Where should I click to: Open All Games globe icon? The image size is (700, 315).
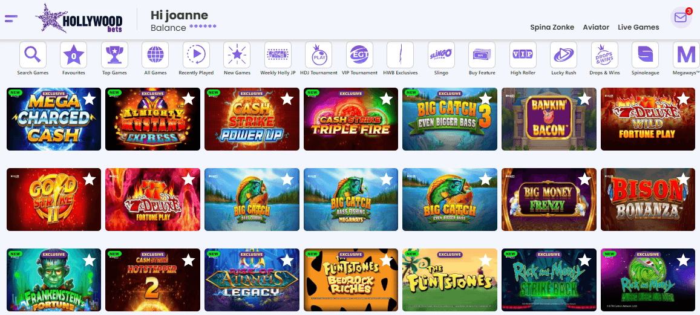click(x=155, y=55)
